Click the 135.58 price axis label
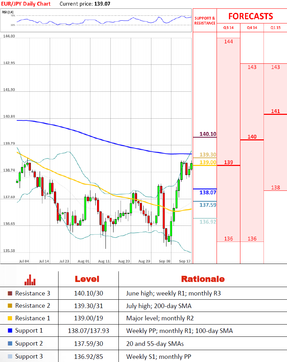The width and height of the screenshot is (287, 362). (x=9, y=250)
